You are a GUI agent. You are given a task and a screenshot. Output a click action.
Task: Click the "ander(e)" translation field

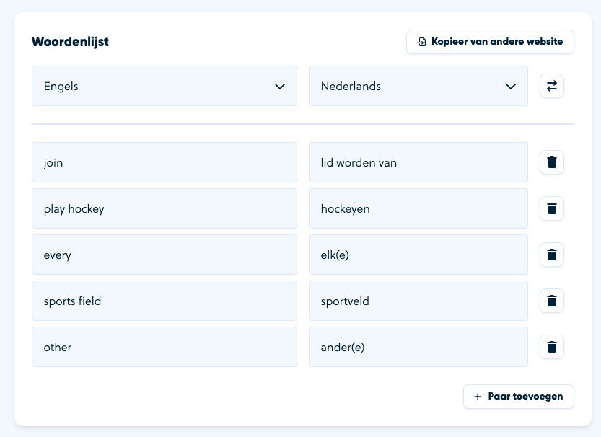coord(418,347)
